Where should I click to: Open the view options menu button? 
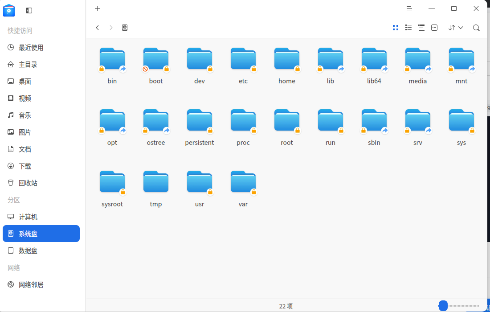pyautogui.click(x=434, y=28)
